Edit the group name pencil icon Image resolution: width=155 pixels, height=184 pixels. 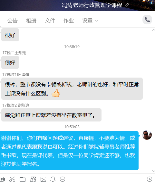pyautogui.click(x=127, y=5)
